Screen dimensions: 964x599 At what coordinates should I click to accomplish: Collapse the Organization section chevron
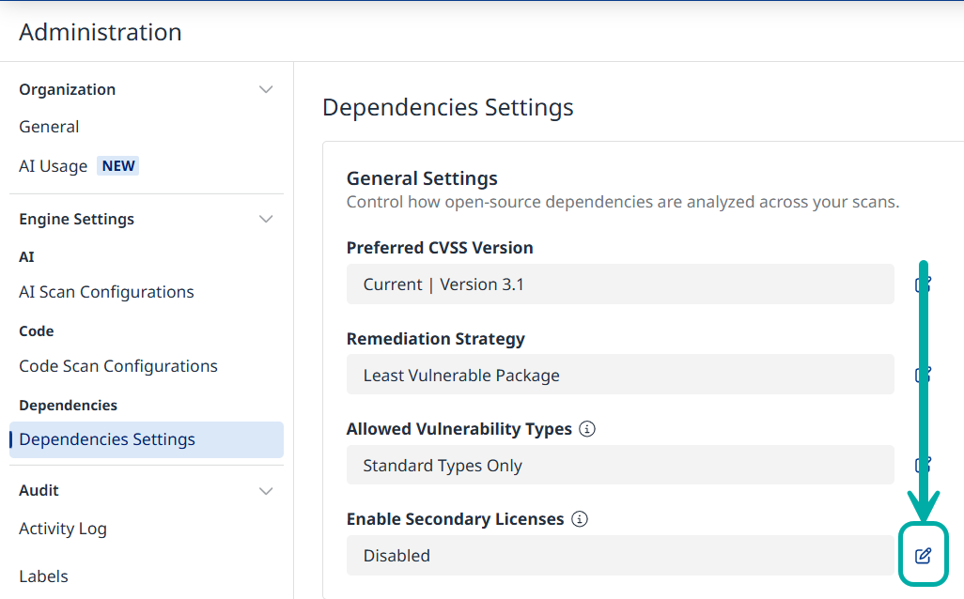tap(266, 90)
